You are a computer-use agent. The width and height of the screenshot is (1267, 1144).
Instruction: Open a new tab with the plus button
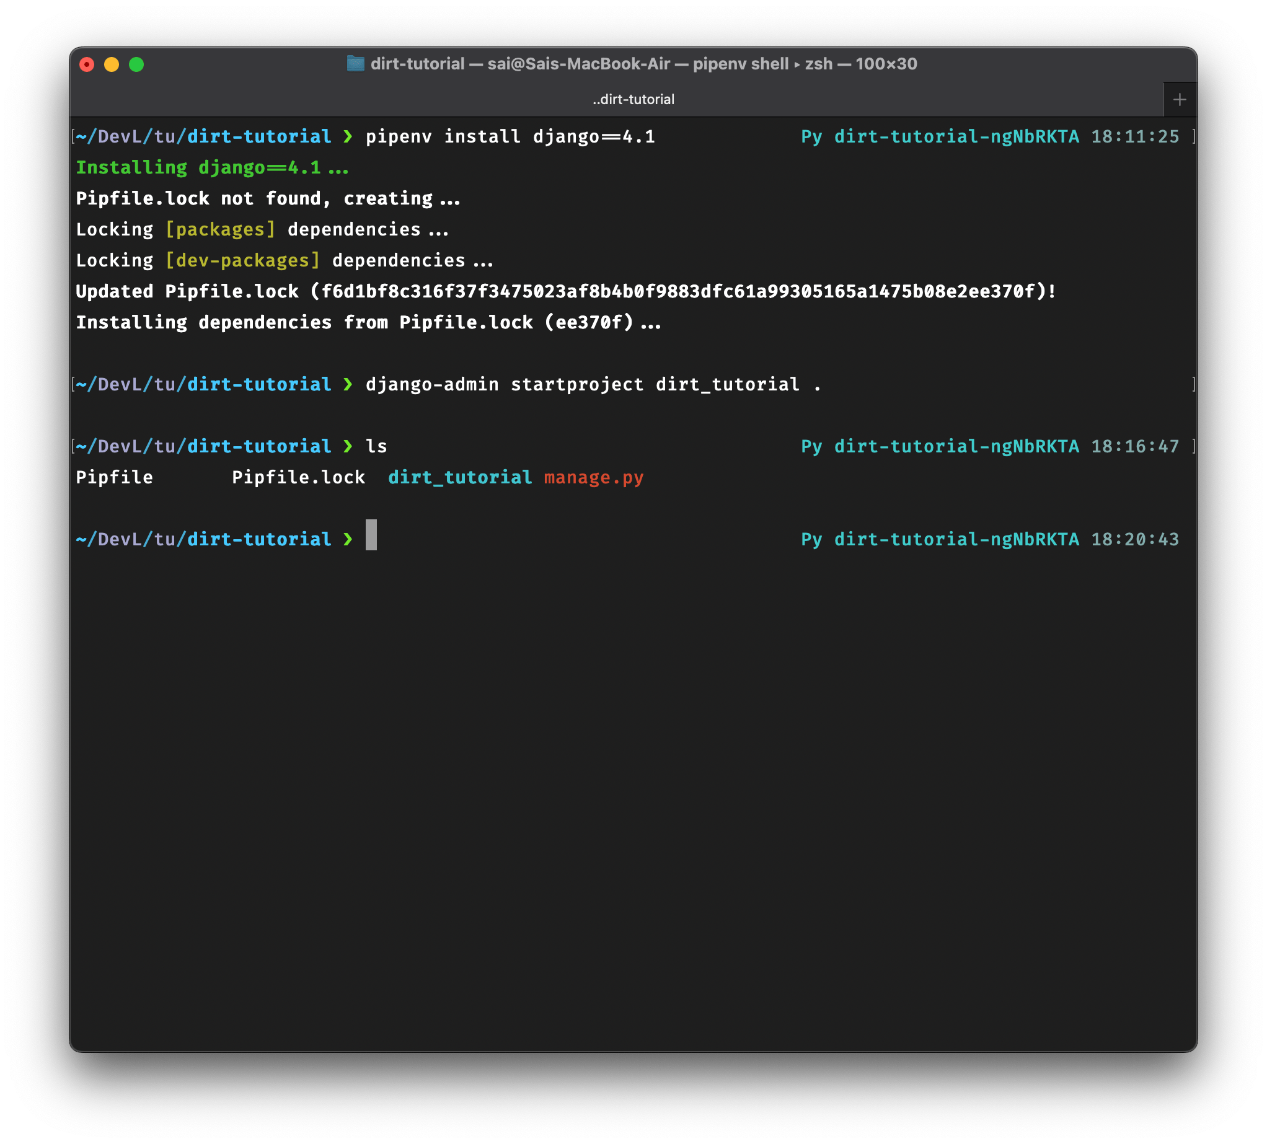click(x=1180, y=99)
